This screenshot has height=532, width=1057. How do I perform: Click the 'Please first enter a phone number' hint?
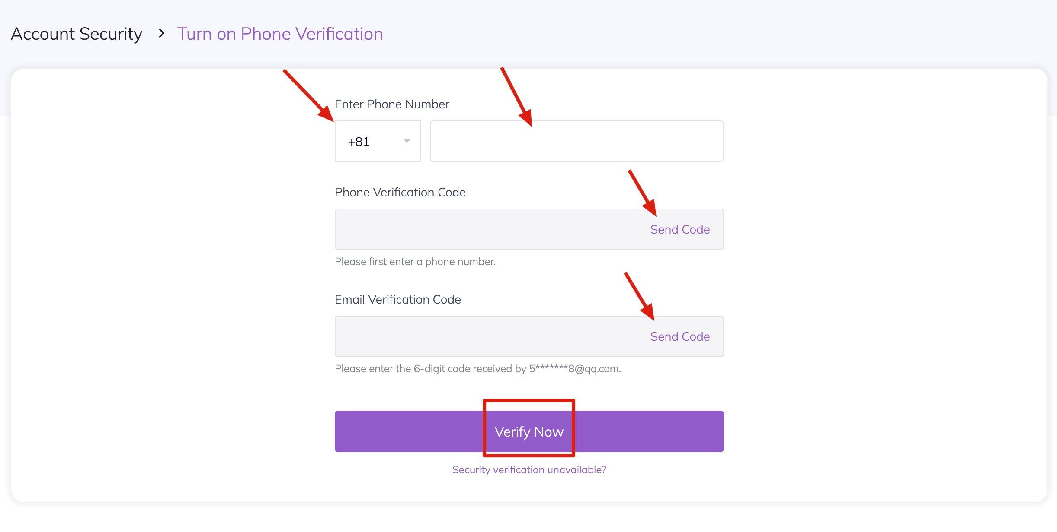415,262
